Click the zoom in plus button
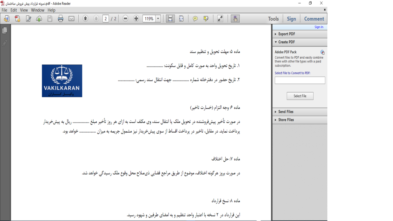This screenshot has height=221, width=393. [x=136, y=19]
